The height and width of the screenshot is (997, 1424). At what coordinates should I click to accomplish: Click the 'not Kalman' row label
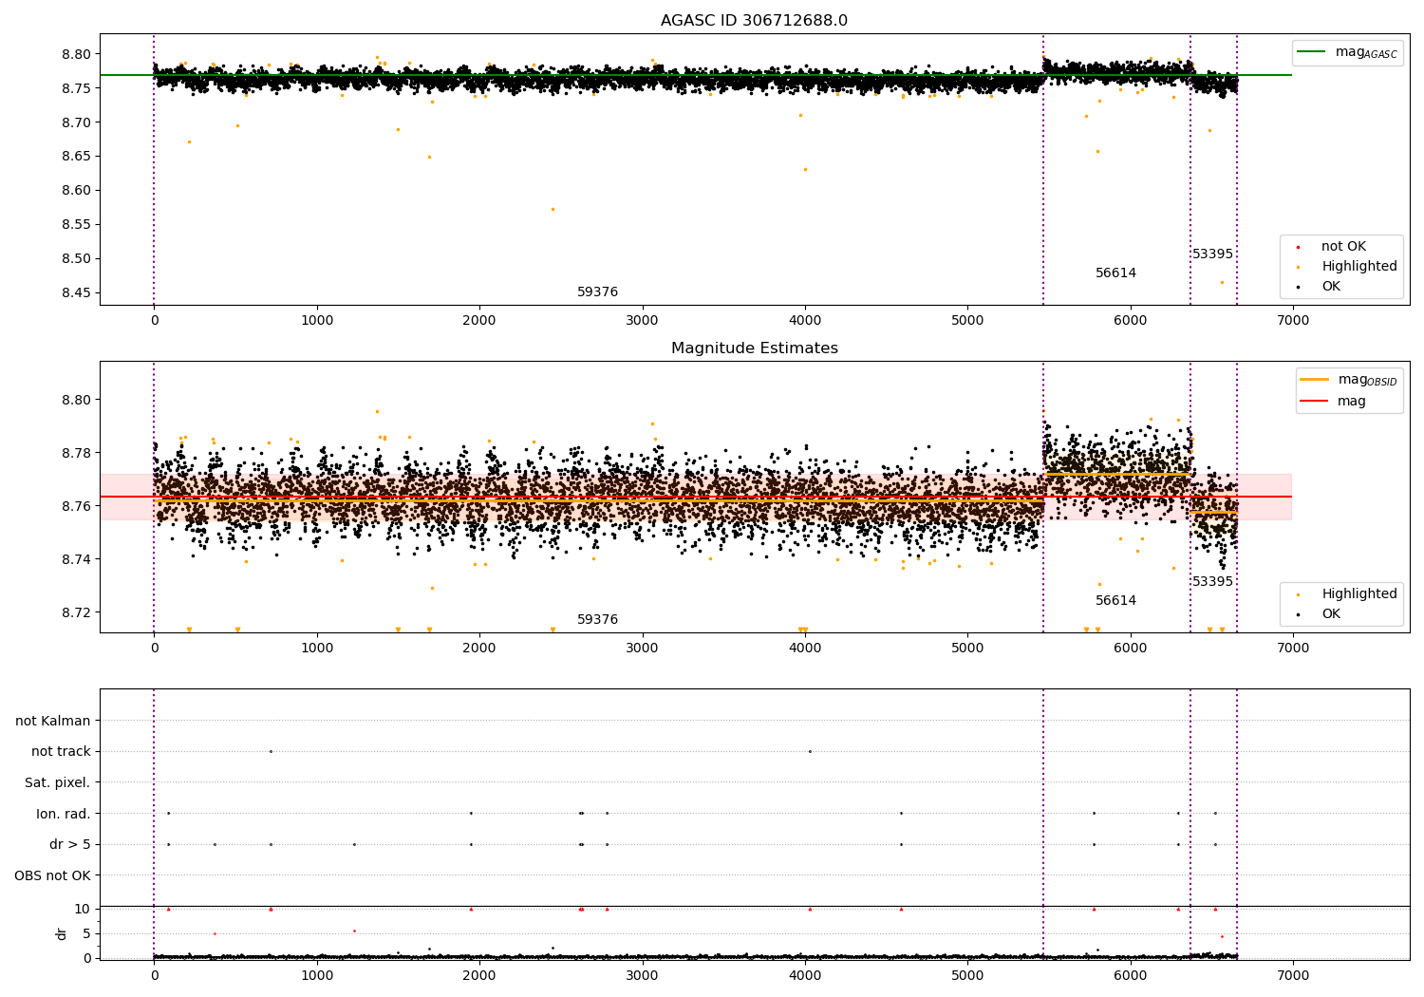click(53, 722)
